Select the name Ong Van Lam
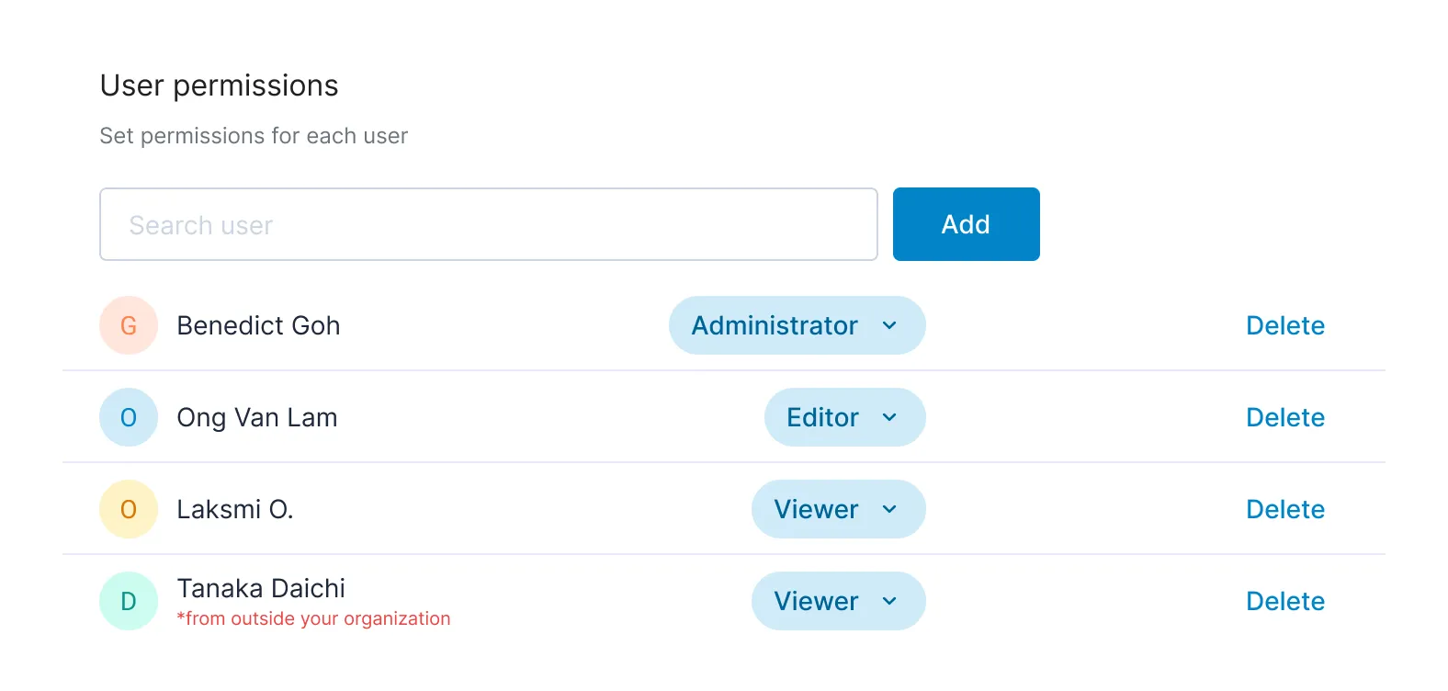The height and width of the screenshot is (691, 1448). click(257, 418)
